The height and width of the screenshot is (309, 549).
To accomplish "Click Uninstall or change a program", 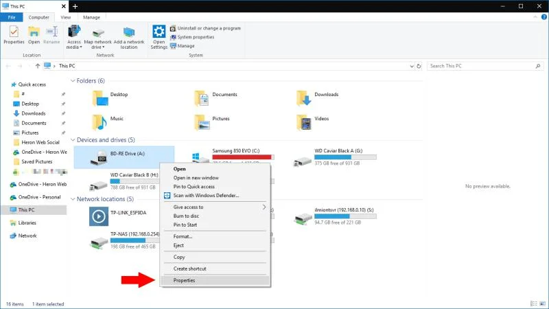I will (205, 28).
